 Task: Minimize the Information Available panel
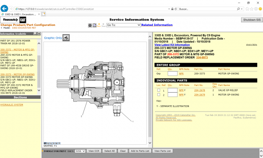point(35,34)
